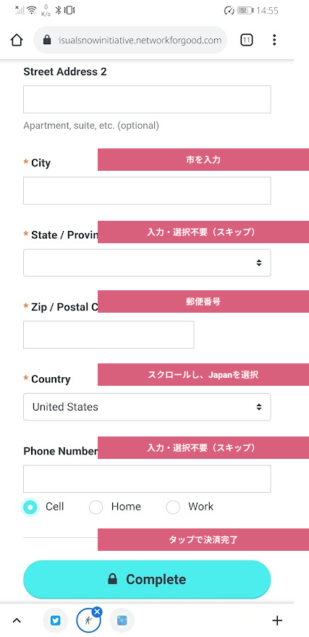Focus the Zip / Postal Code field
The width and height of the screenshot is (309, 637).
[109, 334]
